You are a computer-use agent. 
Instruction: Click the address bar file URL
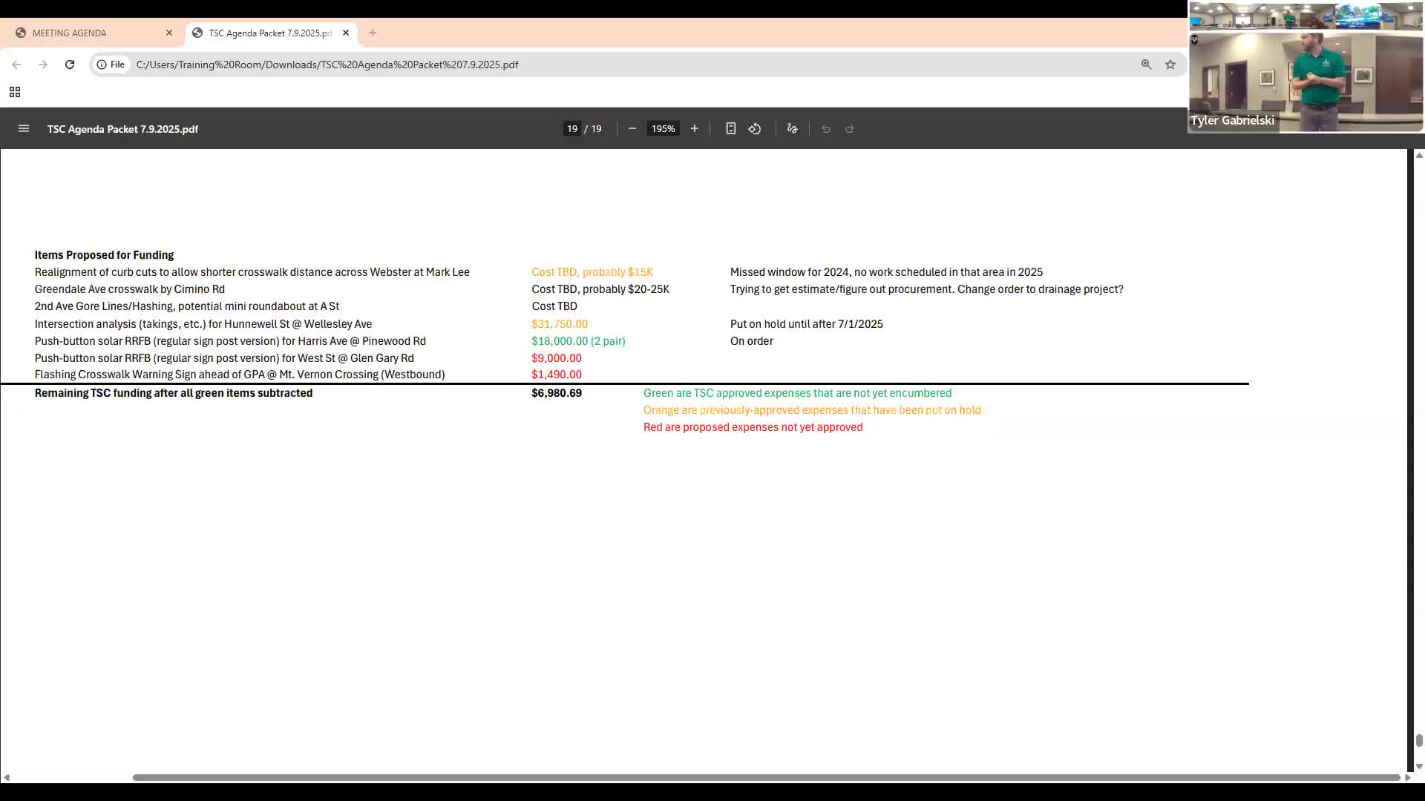click(327, 65)
